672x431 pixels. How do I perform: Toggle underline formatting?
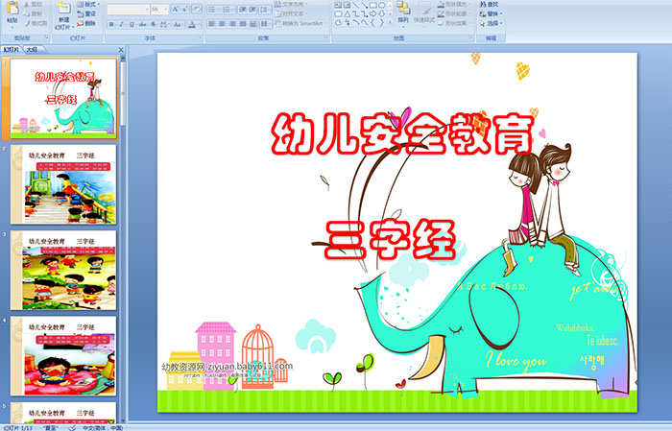tap(132, 24)
